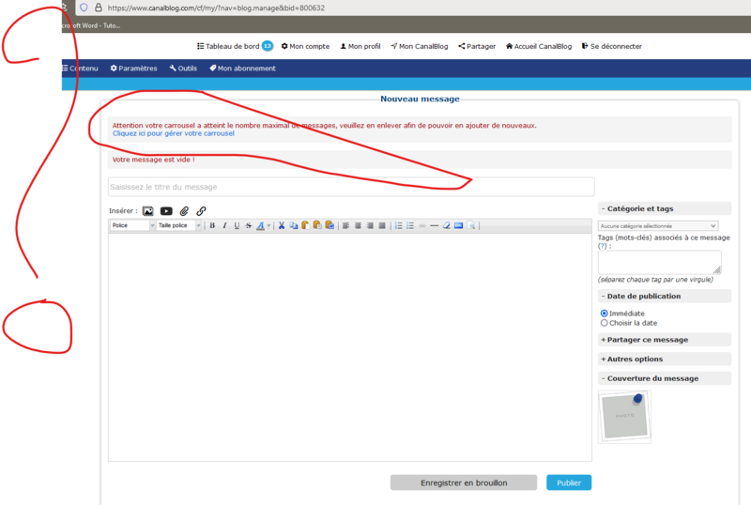The height and width of the screenshot is (505, 751).
Task: Open Mon profil page
Action: [x=360, y=47]
